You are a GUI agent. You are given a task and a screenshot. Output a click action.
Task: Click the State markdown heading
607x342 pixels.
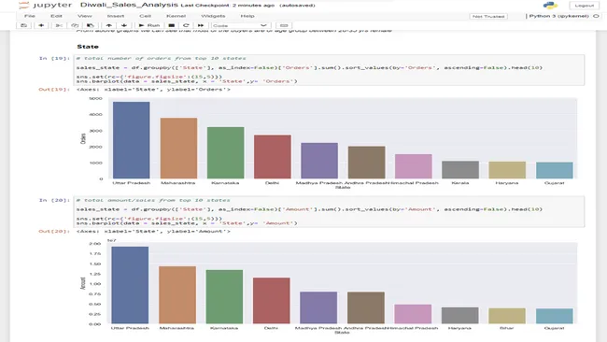coord(88,47)
